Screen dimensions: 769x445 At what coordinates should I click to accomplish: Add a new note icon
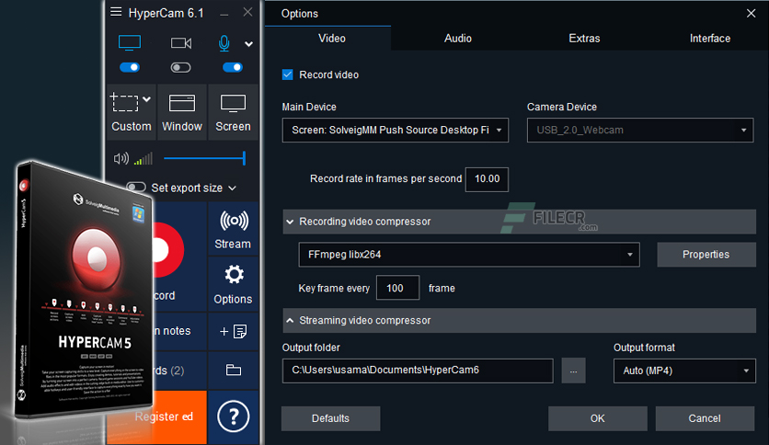click(233, 331)
